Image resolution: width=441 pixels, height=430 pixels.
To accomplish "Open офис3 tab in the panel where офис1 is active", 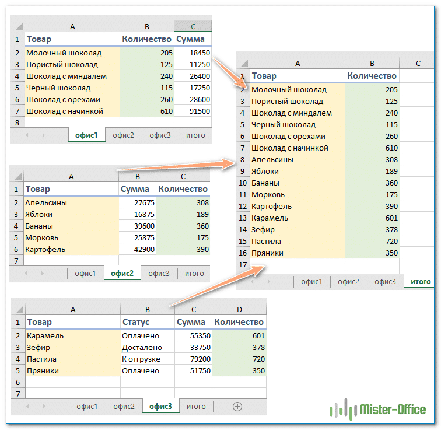I will coord(160,135).
